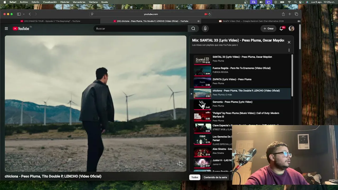Play the "Peligro" by Peso Pluma video
338x190 pixels.
(246, 115)
